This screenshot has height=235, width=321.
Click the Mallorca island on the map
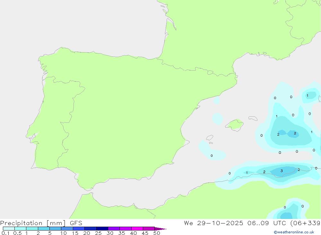(235, 124)
